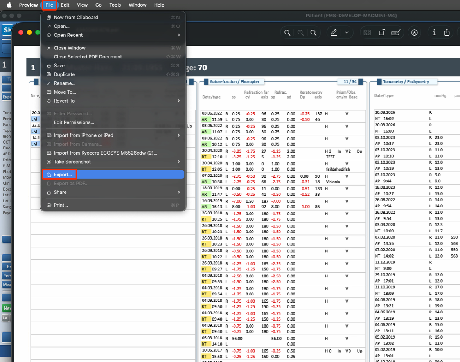Viewport: 460px width, 362px height.
Task: Choose Edit Permissions... item
Action: [113, 122]
